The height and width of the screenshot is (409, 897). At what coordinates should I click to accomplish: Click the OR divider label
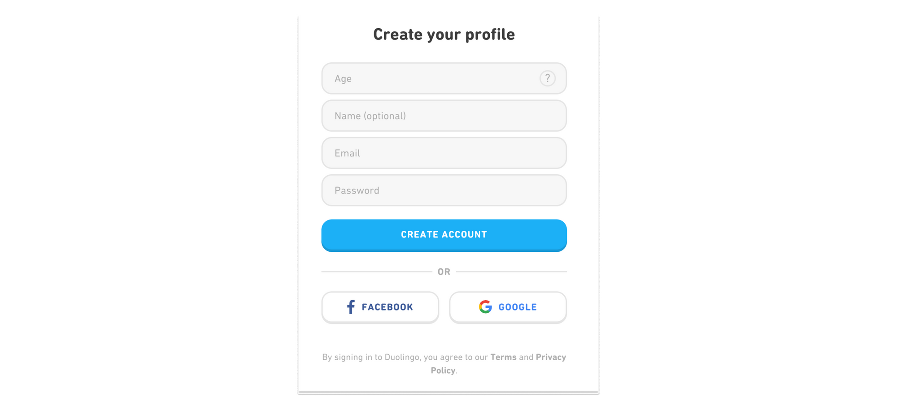point(444,271)
